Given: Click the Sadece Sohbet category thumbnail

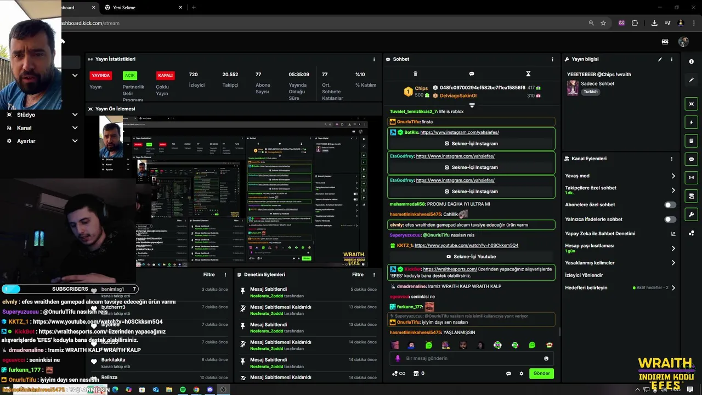Looking at the screenshot, I should pos(573,88).
